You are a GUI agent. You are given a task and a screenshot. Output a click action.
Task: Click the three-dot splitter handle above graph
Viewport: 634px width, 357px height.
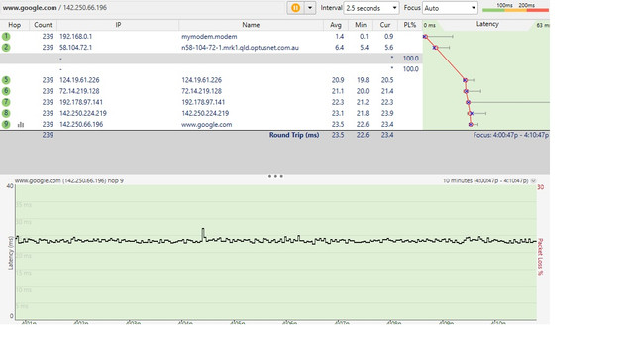(x=275, y=176)
